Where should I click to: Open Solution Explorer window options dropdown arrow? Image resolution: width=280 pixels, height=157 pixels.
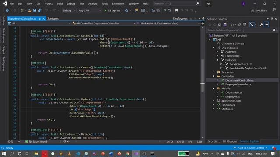[x=267, y=19]
